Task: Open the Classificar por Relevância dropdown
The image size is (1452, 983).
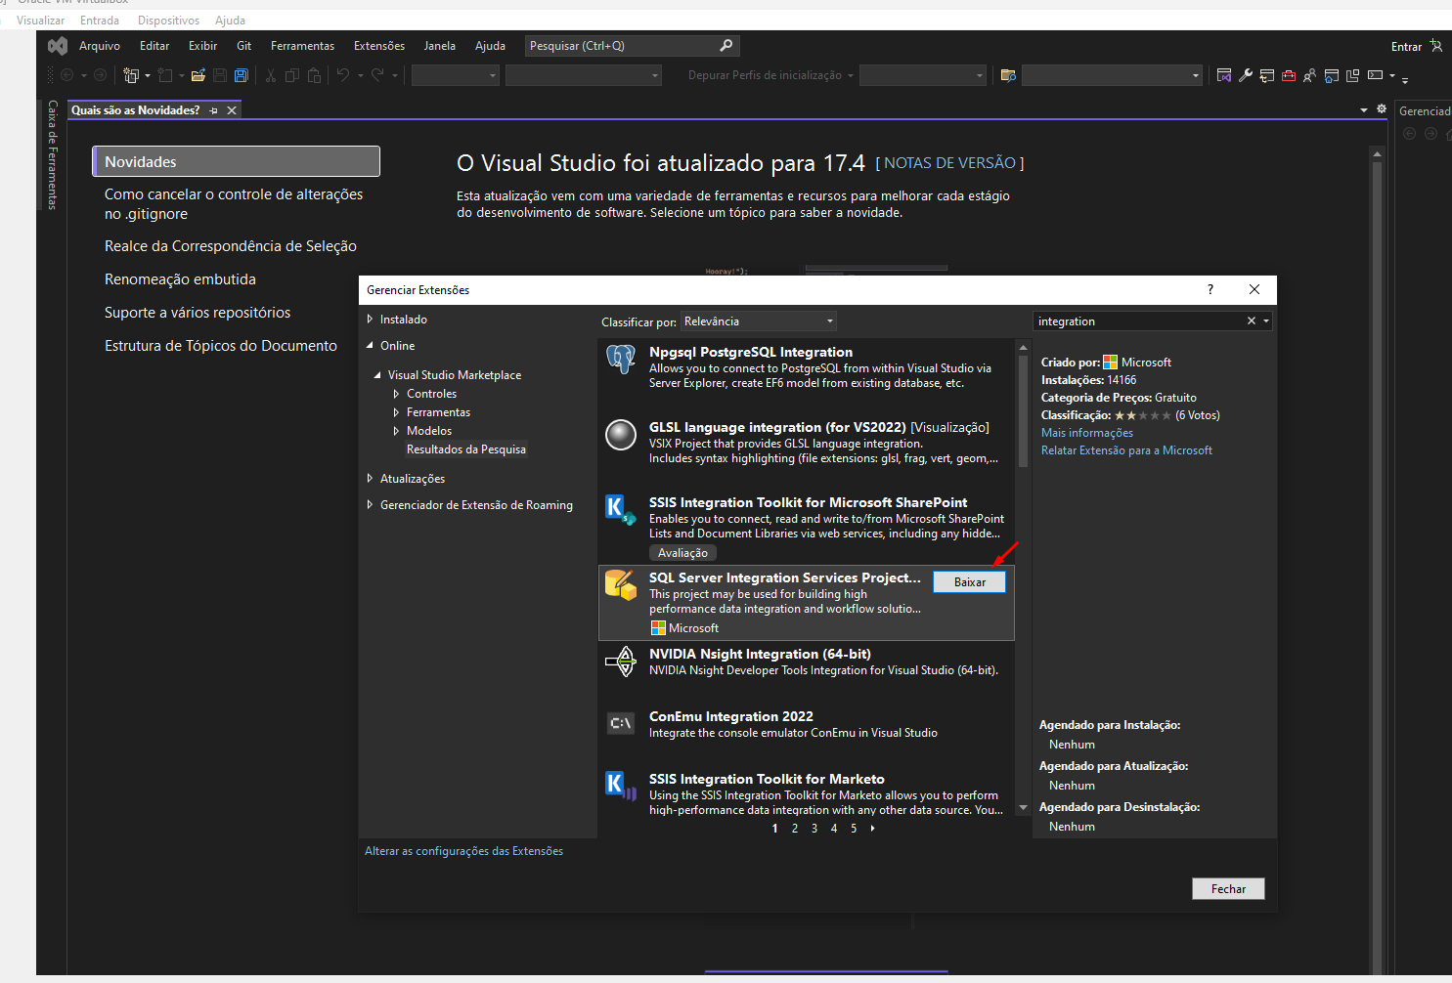Action: pyautogui.click(x=759, y=321)
